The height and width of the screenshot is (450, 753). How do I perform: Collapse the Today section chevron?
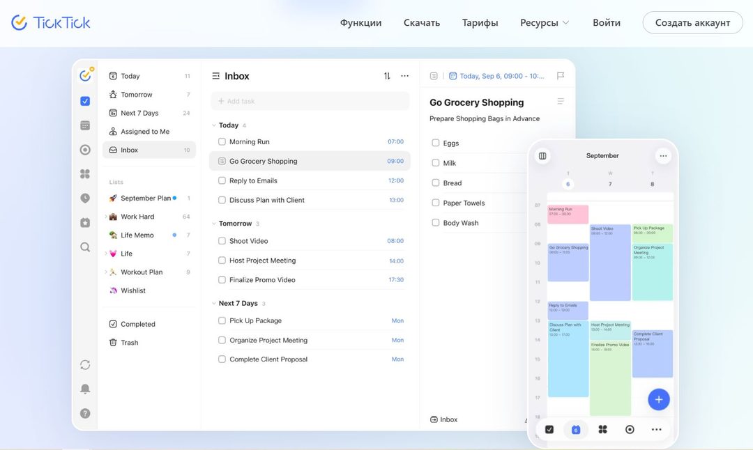click(214, 125)
